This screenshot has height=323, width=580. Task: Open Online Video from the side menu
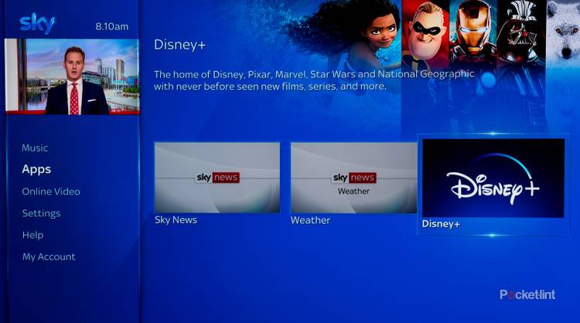(x=51, y=192)
